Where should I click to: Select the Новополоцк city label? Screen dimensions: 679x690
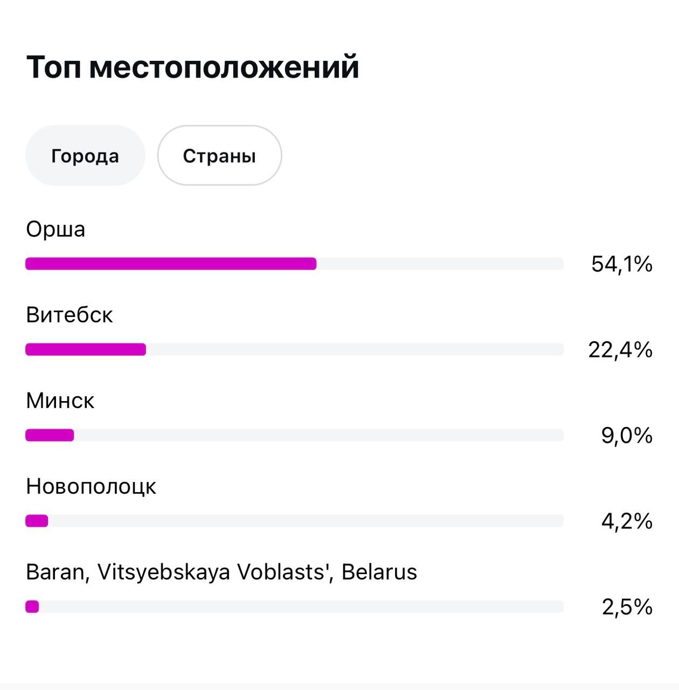point(91,486)
